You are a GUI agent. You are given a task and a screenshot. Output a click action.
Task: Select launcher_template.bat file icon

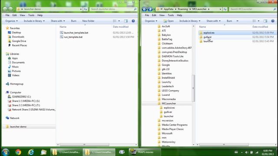[x=62, y=33]
